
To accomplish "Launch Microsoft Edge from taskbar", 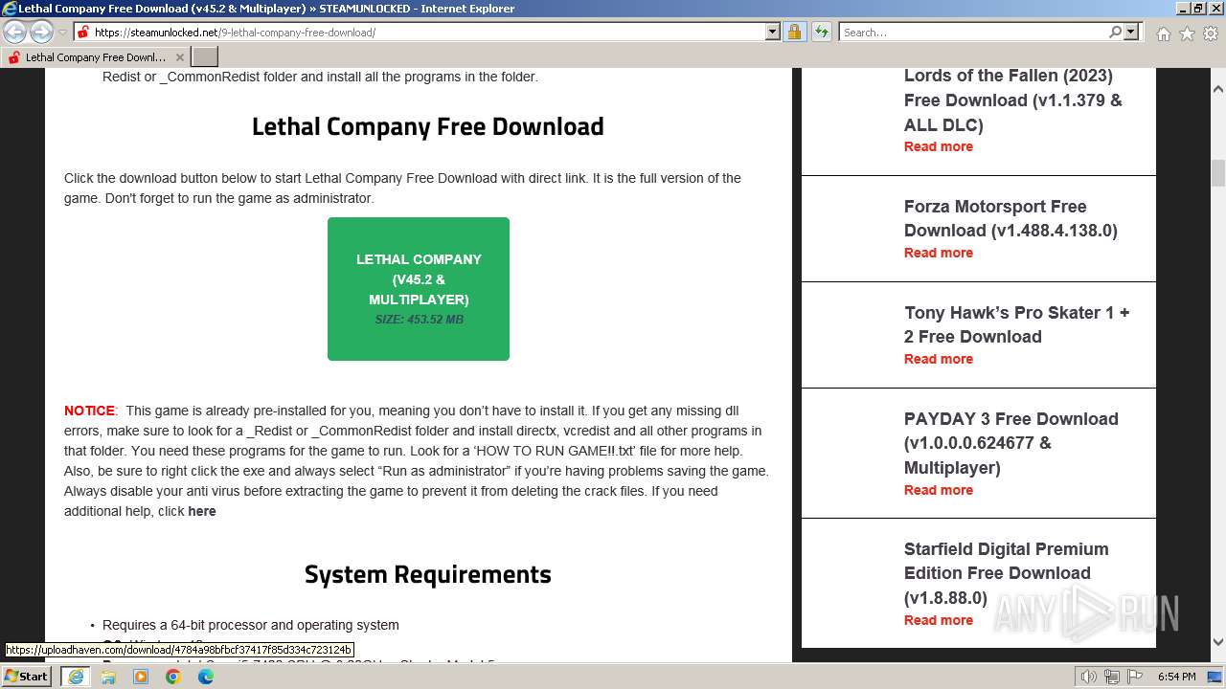I will pos(206,676).
